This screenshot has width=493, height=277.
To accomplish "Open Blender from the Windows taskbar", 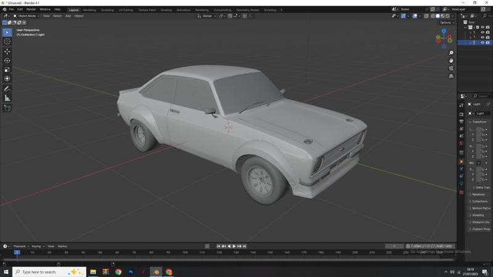I will (x=156, y=272).
